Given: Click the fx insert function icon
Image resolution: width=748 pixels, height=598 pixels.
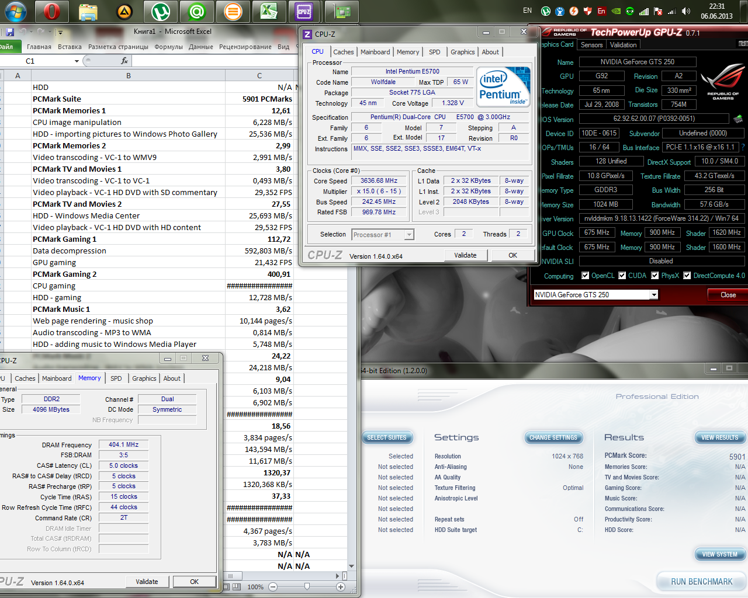Looking at the screenshot, I should pyautogui.click(x=124, y=61).
